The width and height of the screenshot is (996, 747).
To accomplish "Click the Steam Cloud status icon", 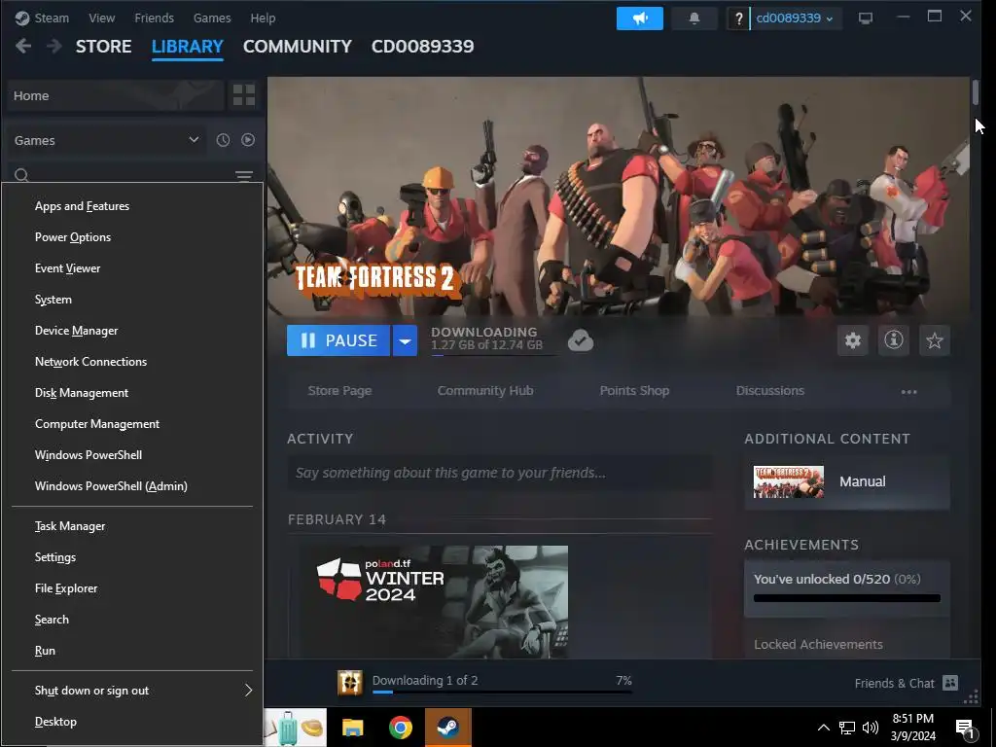I will point(580,340).
